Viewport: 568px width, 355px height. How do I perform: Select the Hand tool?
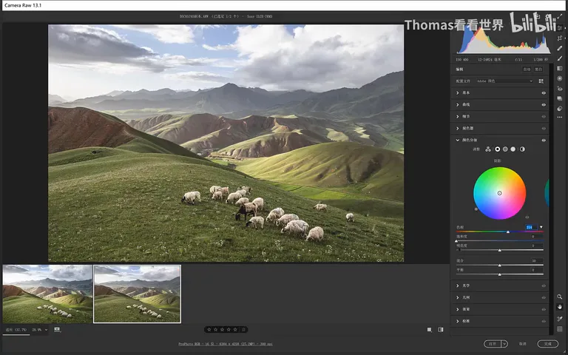[560, 307]
